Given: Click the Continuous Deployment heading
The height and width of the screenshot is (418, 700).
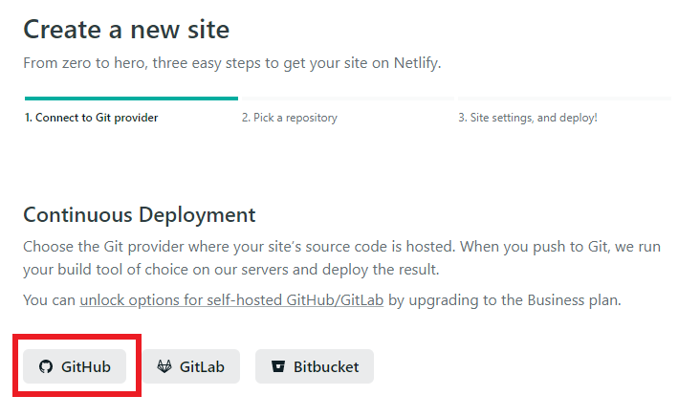Looking at the screenshot, I should coord(140,214).
